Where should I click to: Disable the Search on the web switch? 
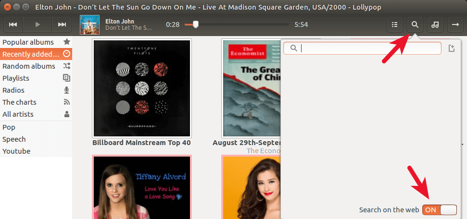(439, 210)
